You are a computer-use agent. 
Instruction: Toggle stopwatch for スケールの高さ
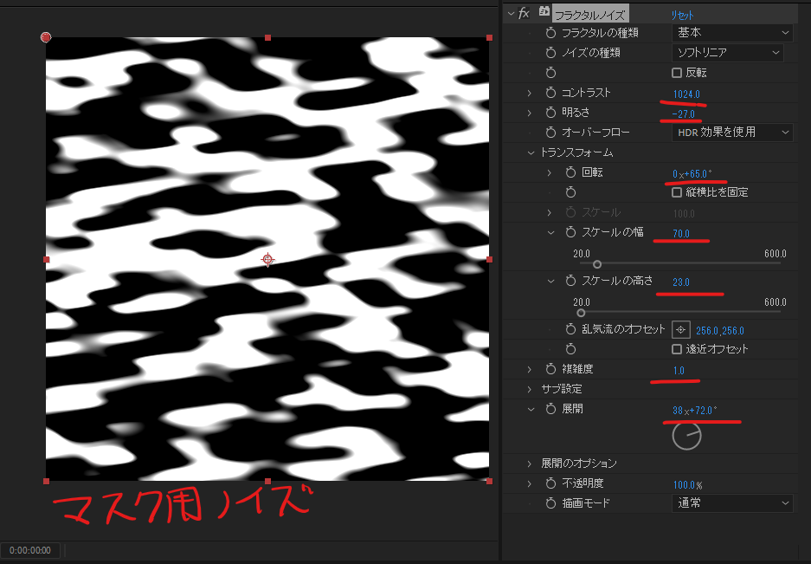click(x=570, y=281)
